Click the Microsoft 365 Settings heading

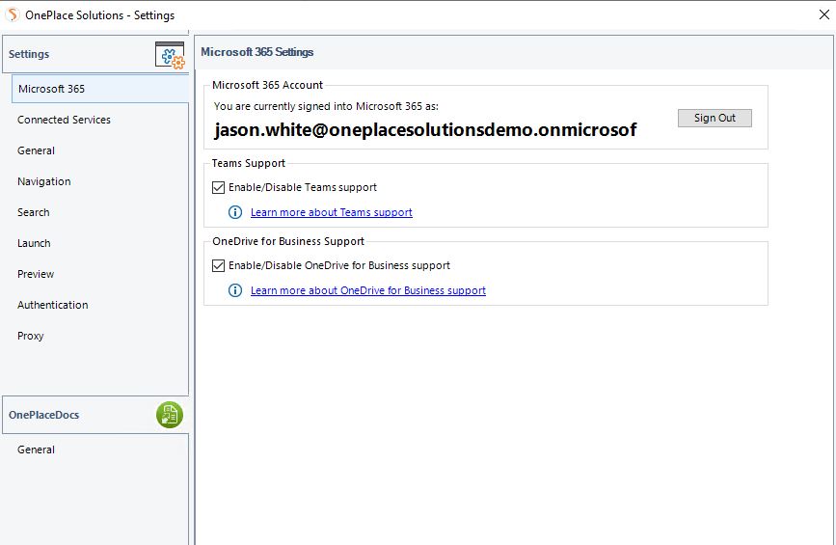click(257, 52)
